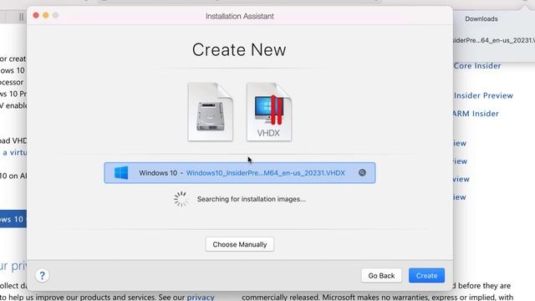Click the Go Back button
This screenshot has height=301, width=535.
click(x=381, y=275)
